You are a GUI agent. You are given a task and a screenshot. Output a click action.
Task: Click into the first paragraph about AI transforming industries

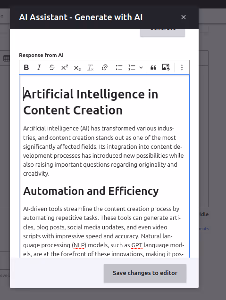coord(103,151)
